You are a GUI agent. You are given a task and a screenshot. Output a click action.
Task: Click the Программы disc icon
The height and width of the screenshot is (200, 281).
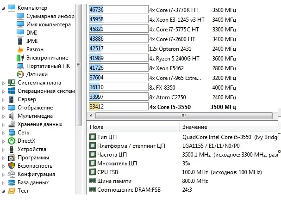pos(11,158)
